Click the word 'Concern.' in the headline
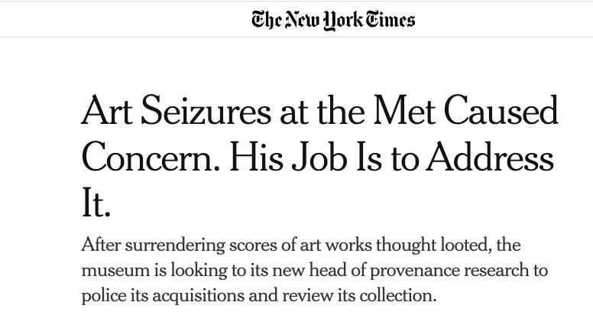Screen dimensions: 593x325 pos(151,157)
